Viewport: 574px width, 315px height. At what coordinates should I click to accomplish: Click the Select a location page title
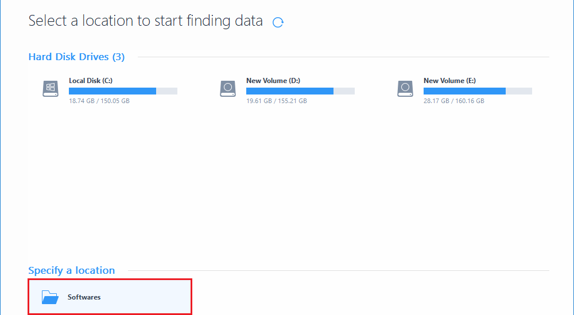coord(146,21)
